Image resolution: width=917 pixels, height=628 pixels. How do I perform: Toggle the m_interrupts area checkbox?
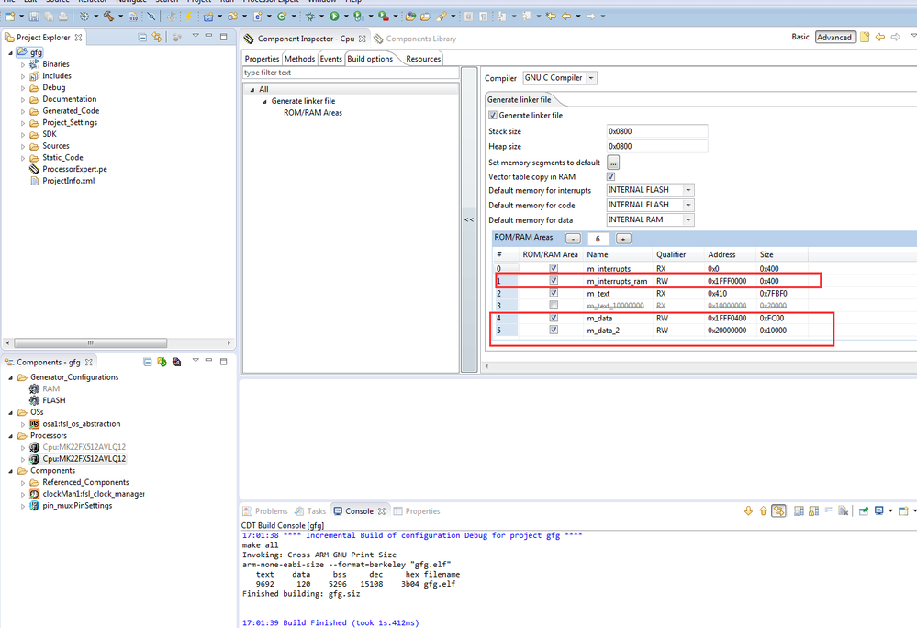(554, 268)
